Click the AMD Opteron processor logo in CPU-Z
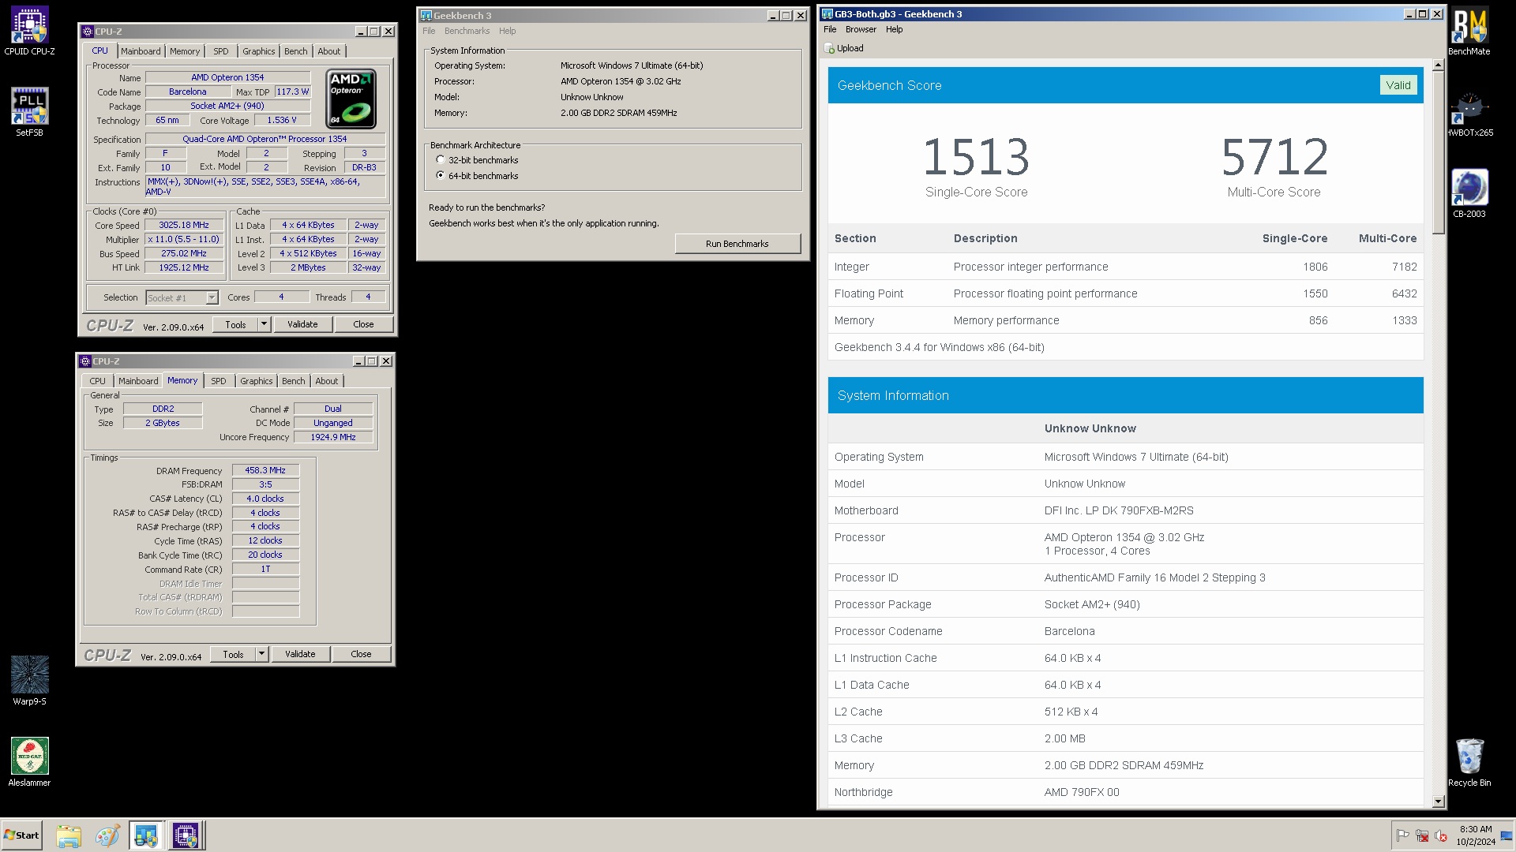 351,99
